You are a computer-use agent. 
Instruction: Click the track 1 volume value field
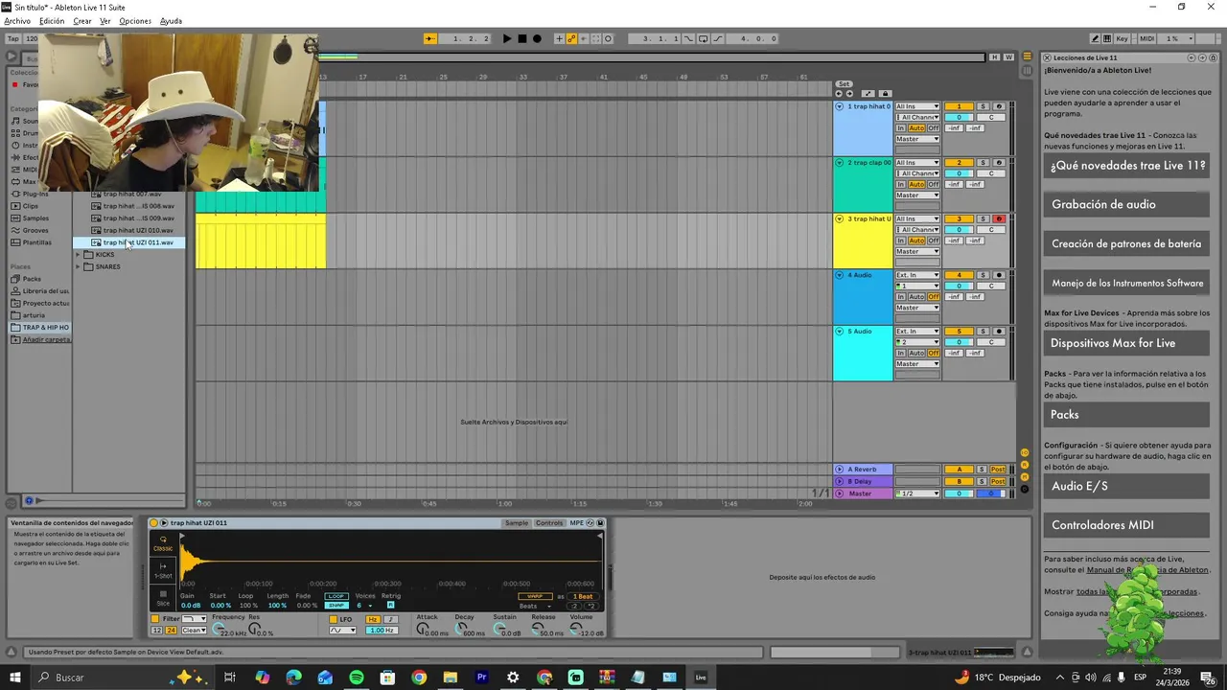(959, 117)
